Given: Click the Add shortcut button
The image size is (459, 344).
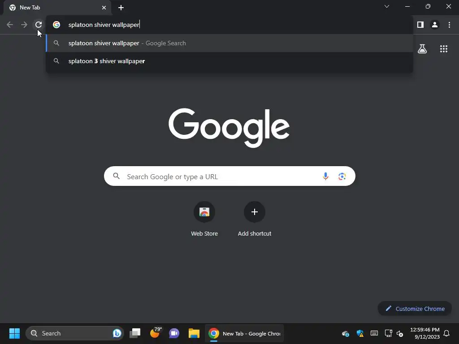Looking at the screenshot, I should pyautogui.click(x=255, y=219).
